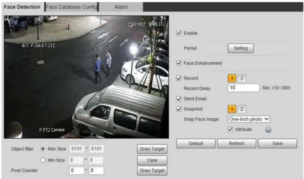Select the Max Size radio button
Image resolution: width=304 pixels, height=179 pixels.
[43, 149]
